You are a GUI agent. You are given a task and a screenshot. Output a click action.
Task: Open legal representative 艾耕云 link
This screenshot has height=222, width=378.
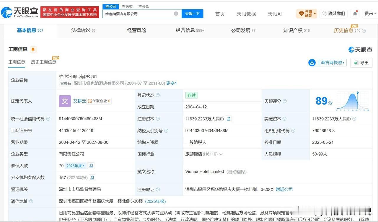pos(79,101)
